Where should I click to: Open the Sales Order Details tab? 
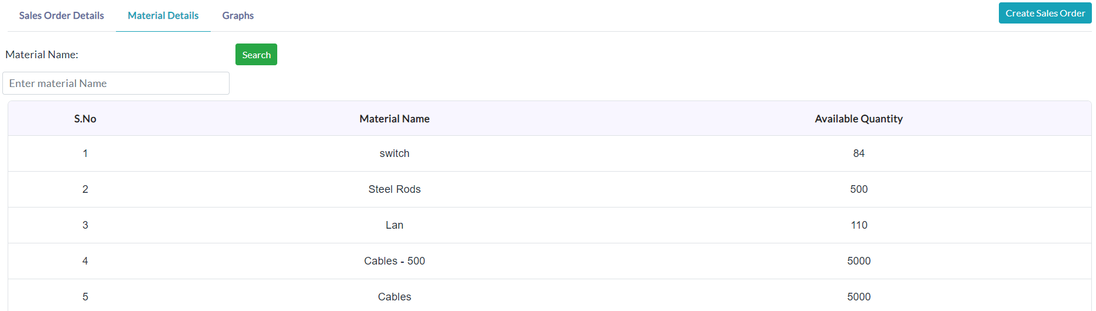61,15
